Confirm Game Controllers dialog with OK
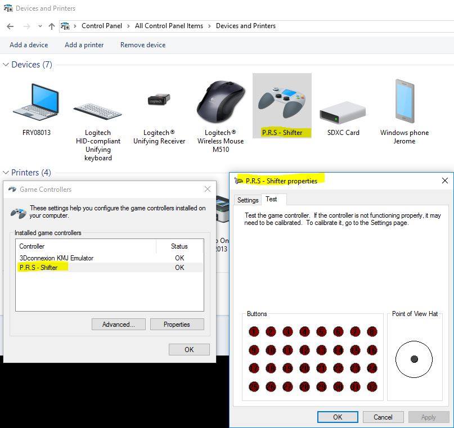This screenshot has width=454, height=428. point(189,350)
